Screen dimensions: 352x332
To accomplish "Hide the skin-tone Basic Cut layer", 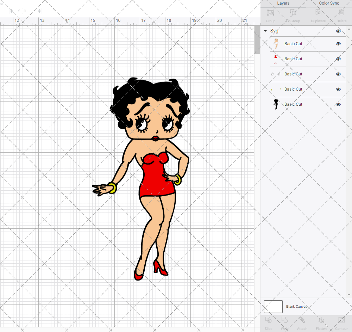I will tap(338, 44).
